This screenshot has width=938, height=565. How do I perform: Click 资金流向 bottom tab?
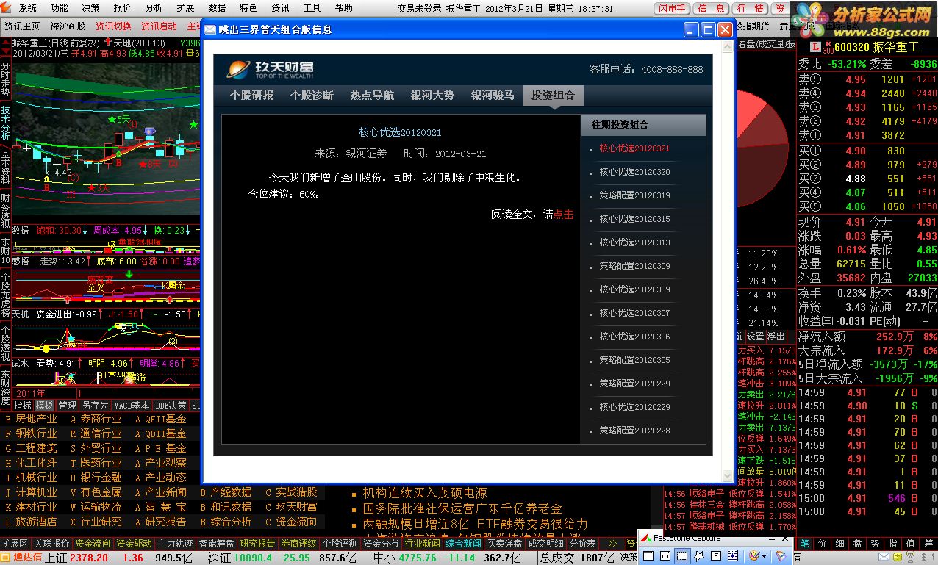(x=93, y=544)
